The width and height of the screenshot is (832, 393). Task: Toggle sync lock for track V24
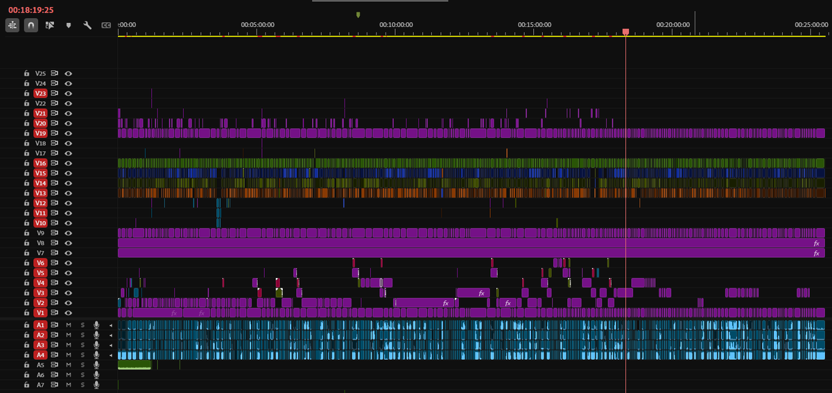[55, 83]
